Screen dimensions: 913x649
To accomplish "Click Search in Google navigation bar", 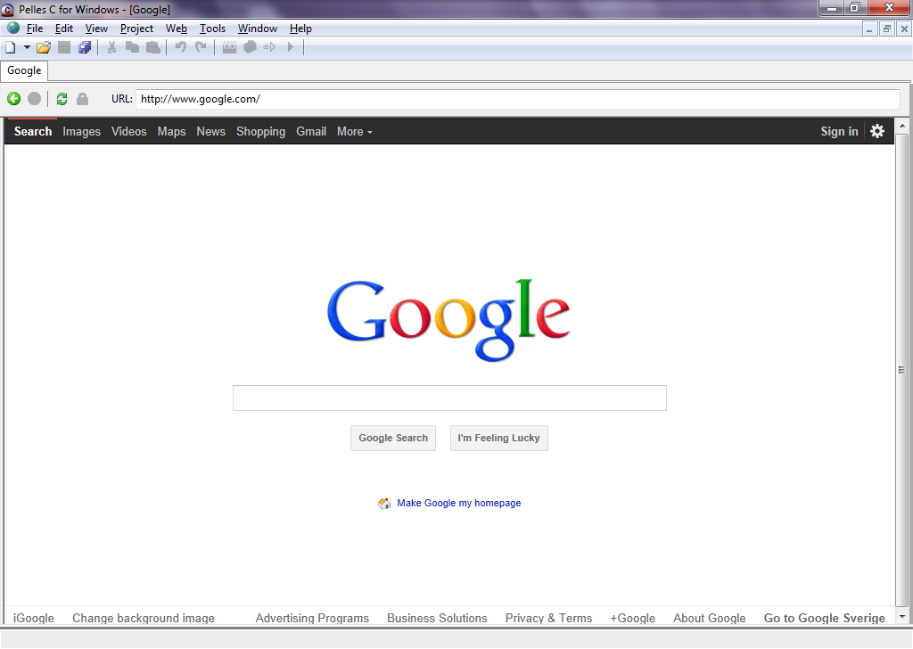I will (33, 132).
